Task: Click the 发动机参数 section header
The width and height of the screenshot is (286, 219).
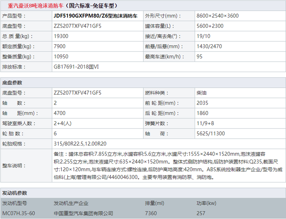Action: click(x=15, y=193)
